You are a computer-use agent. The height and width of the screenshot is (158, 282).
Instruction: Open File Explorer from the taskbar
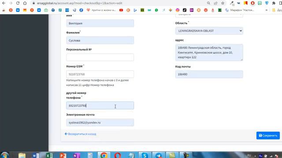[22, 155]
